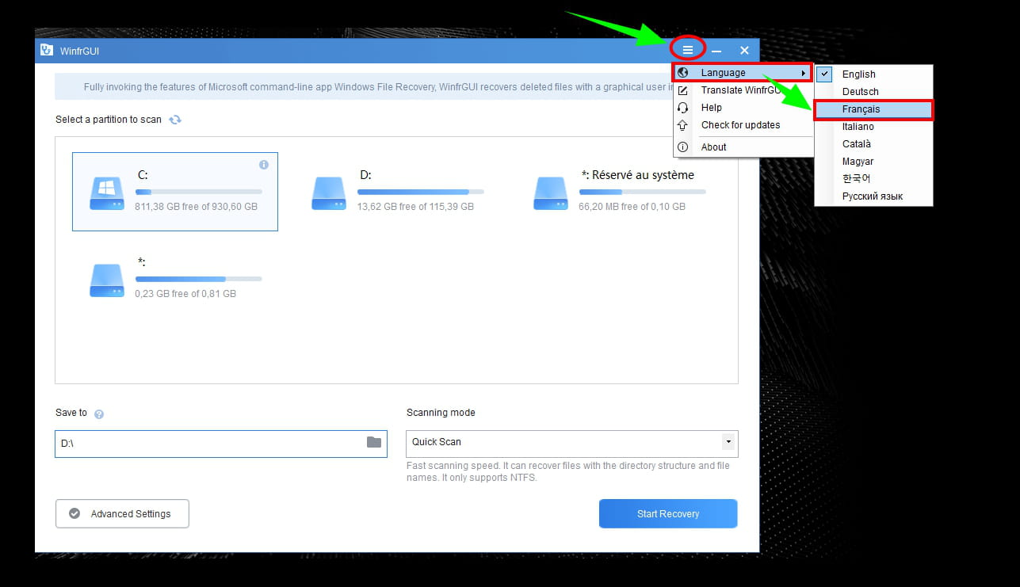
Task: Pick the Réservé au système drive icon
Action: coord(550,192)
